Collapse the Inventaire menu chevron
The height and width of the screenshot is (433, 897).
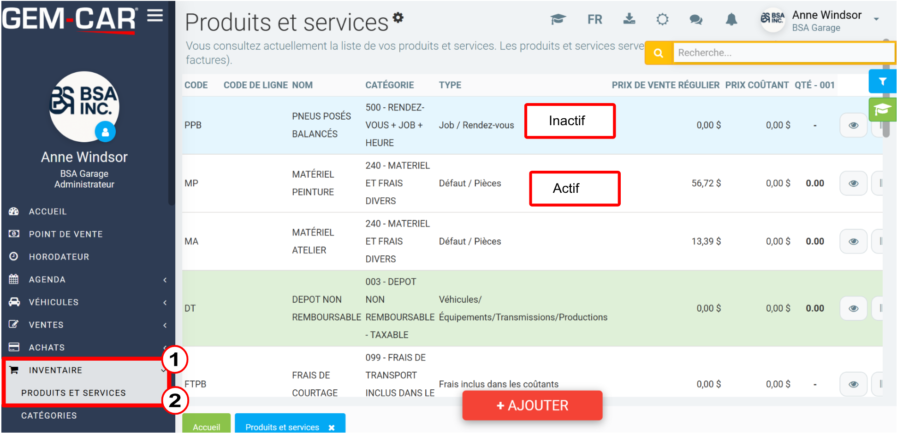[x=164, y=370]
